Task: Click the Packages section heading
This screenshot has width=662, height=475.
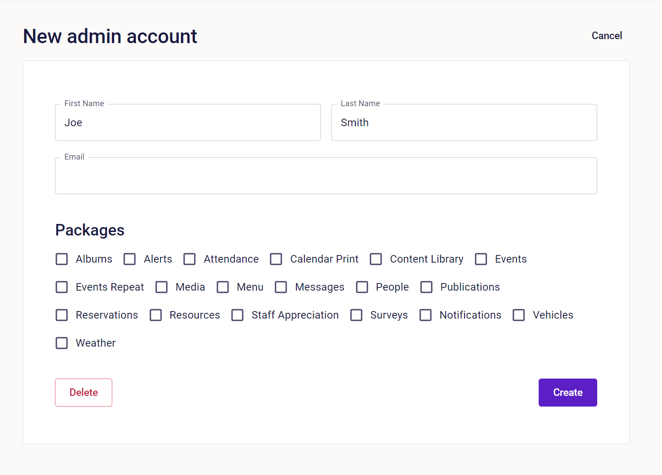Action: click(90, 230)
